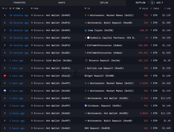Click Ethereum chain icon on 18 minutes row
This screenshot has height=132, width=174.
pos(5,15)
